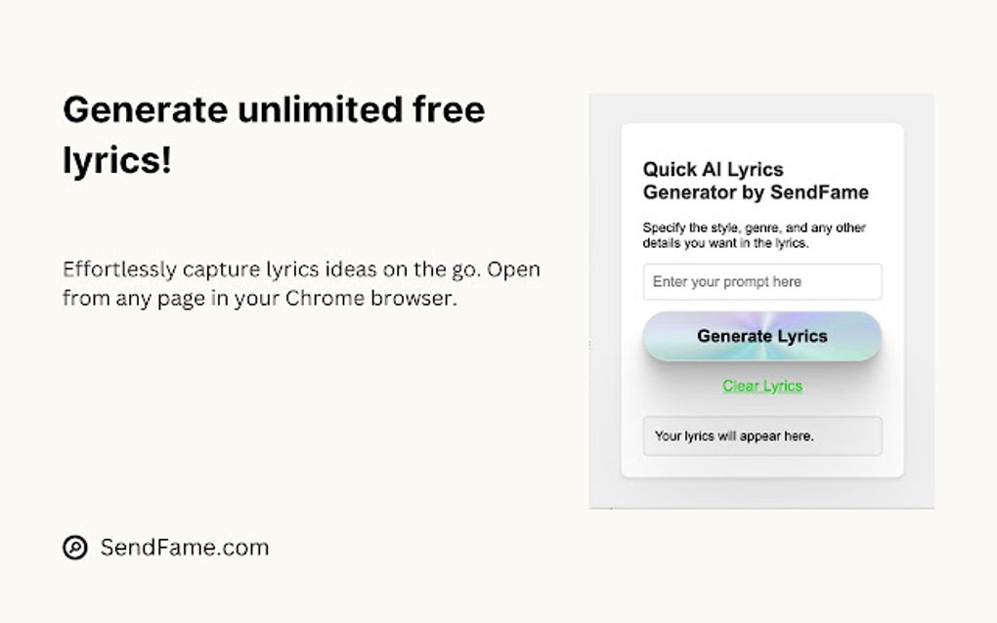Click 'lyrics!' on the heading's second line
Screen dimensions: 997x623
click(117, 161)
